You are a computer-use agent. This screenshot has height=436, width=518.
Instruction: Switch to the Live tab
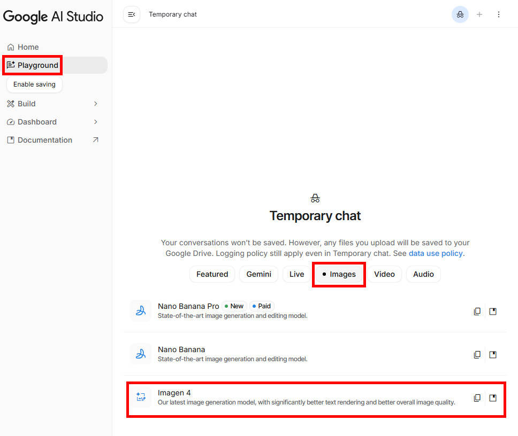tap(296, 275)
